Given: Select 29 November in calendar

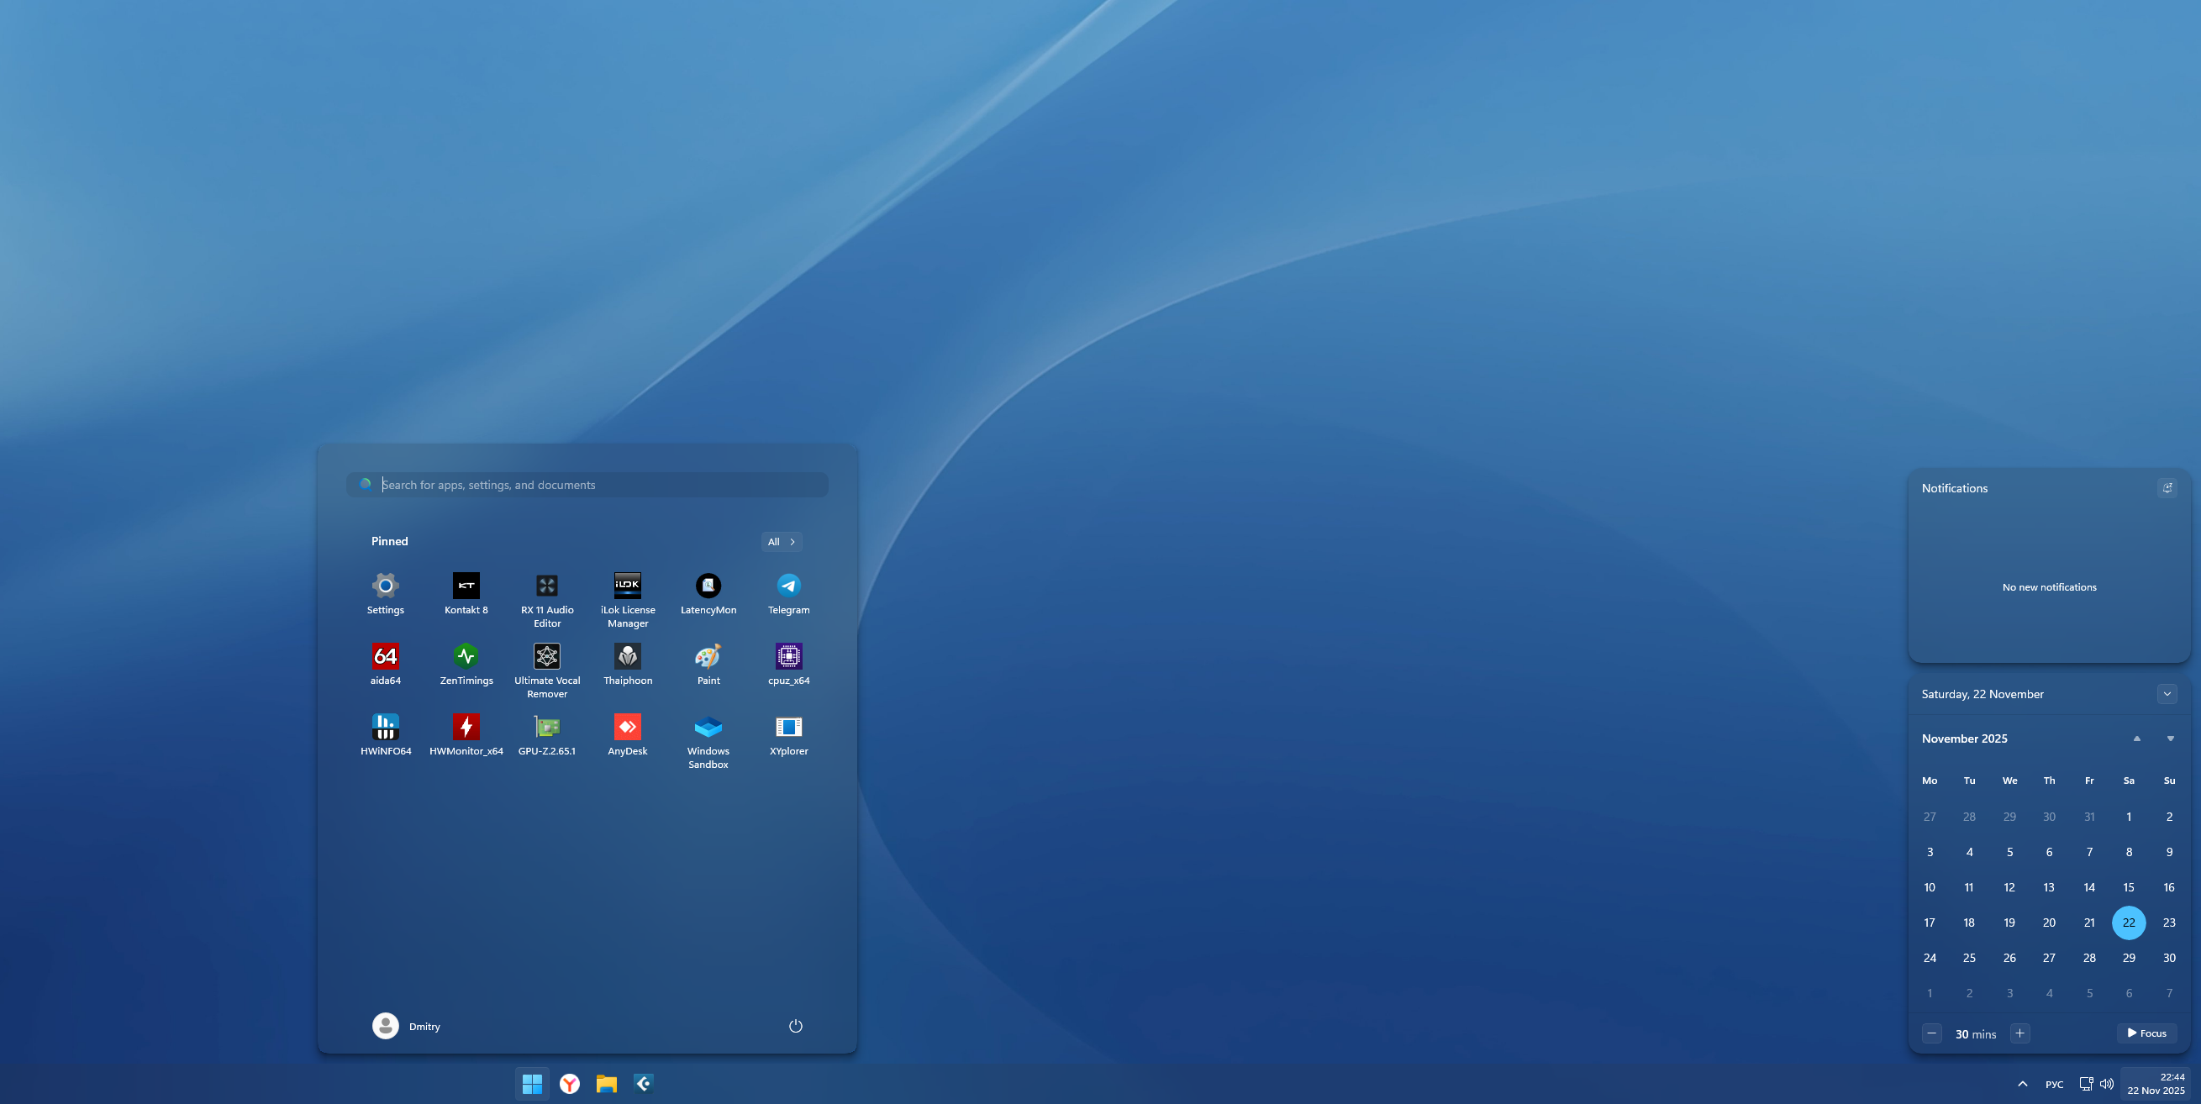Looking at the screenshot, I should (2129, 958).
